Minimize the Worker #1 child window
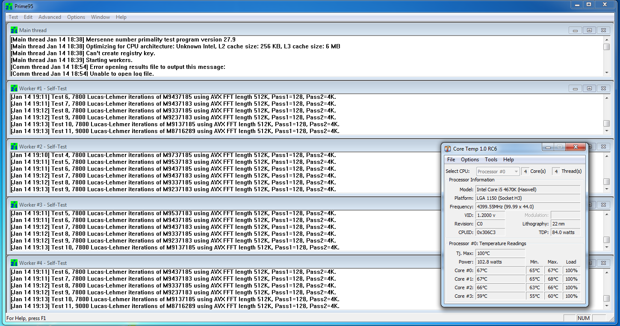This screenshot has height=326, width=620. [575, 89]
